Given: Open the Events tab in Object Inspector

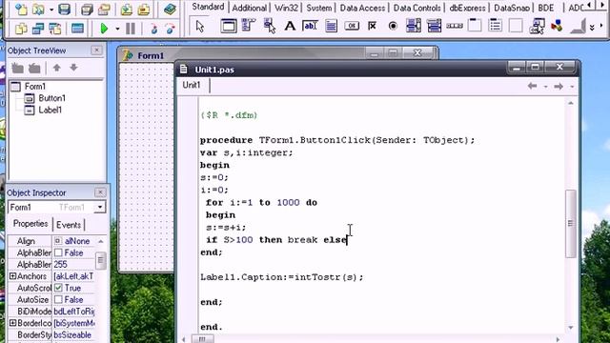Looking at the screenshot, I should click(69, 225).
